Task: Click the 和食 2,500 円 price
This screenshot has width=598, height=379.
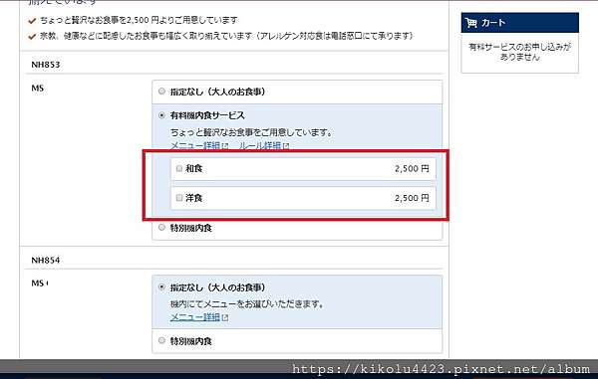Action: pyautogui.click(x=412, y=168)
